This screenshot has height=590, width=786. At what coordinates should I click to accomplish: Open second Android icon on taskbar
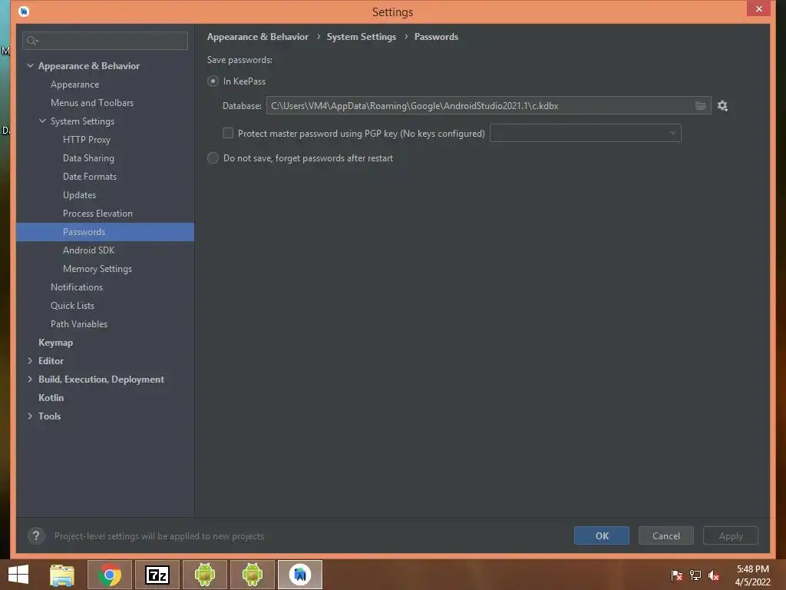click(252, 575)
